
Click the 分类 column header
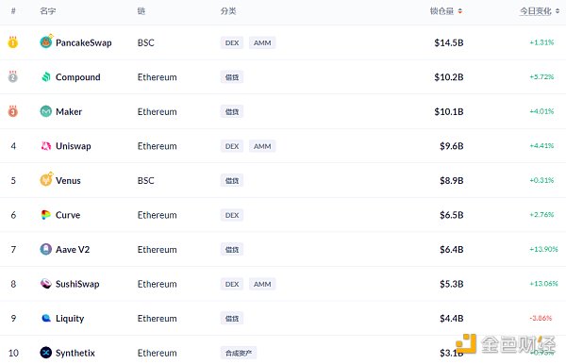(228, 11)
